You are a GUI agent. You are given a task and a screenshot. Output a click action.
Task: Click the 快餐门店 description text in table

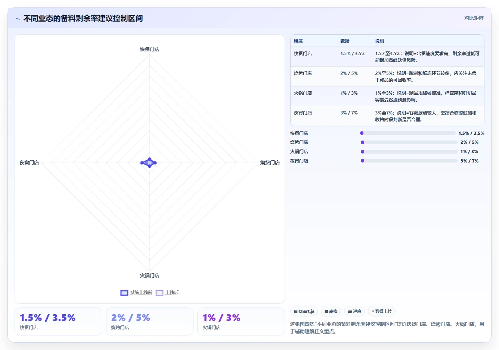pyautogui.click(x=427, y=57)
